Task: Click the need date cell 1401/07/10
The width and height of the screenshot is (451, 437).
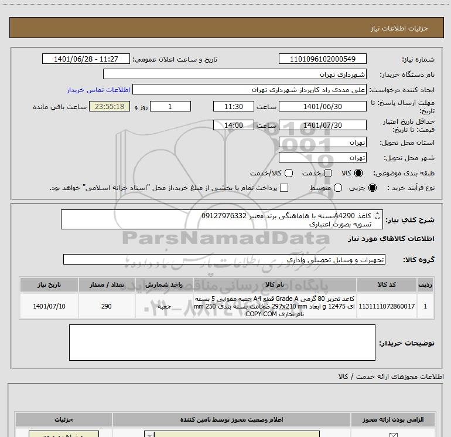Action: pos(49,306)
